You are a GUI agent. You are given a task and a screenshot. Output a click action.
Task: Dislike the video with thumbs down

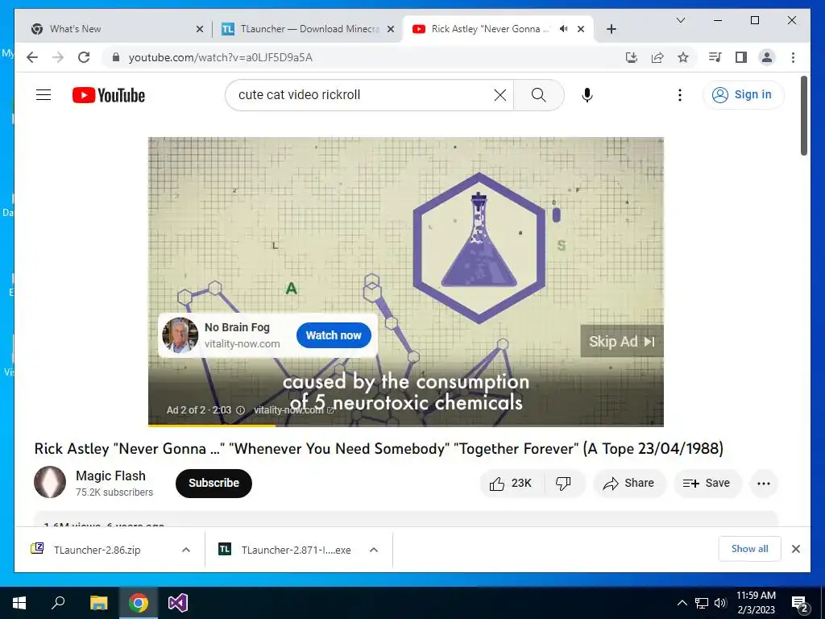563,484
